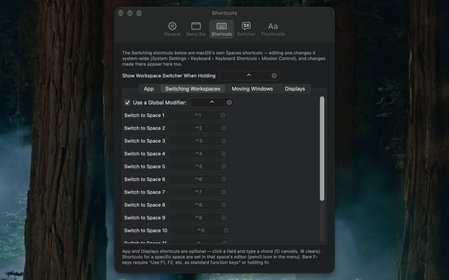Open the Moving Windows tab
449x280 pixels.
pyautogui.click(x=252, y=89)
